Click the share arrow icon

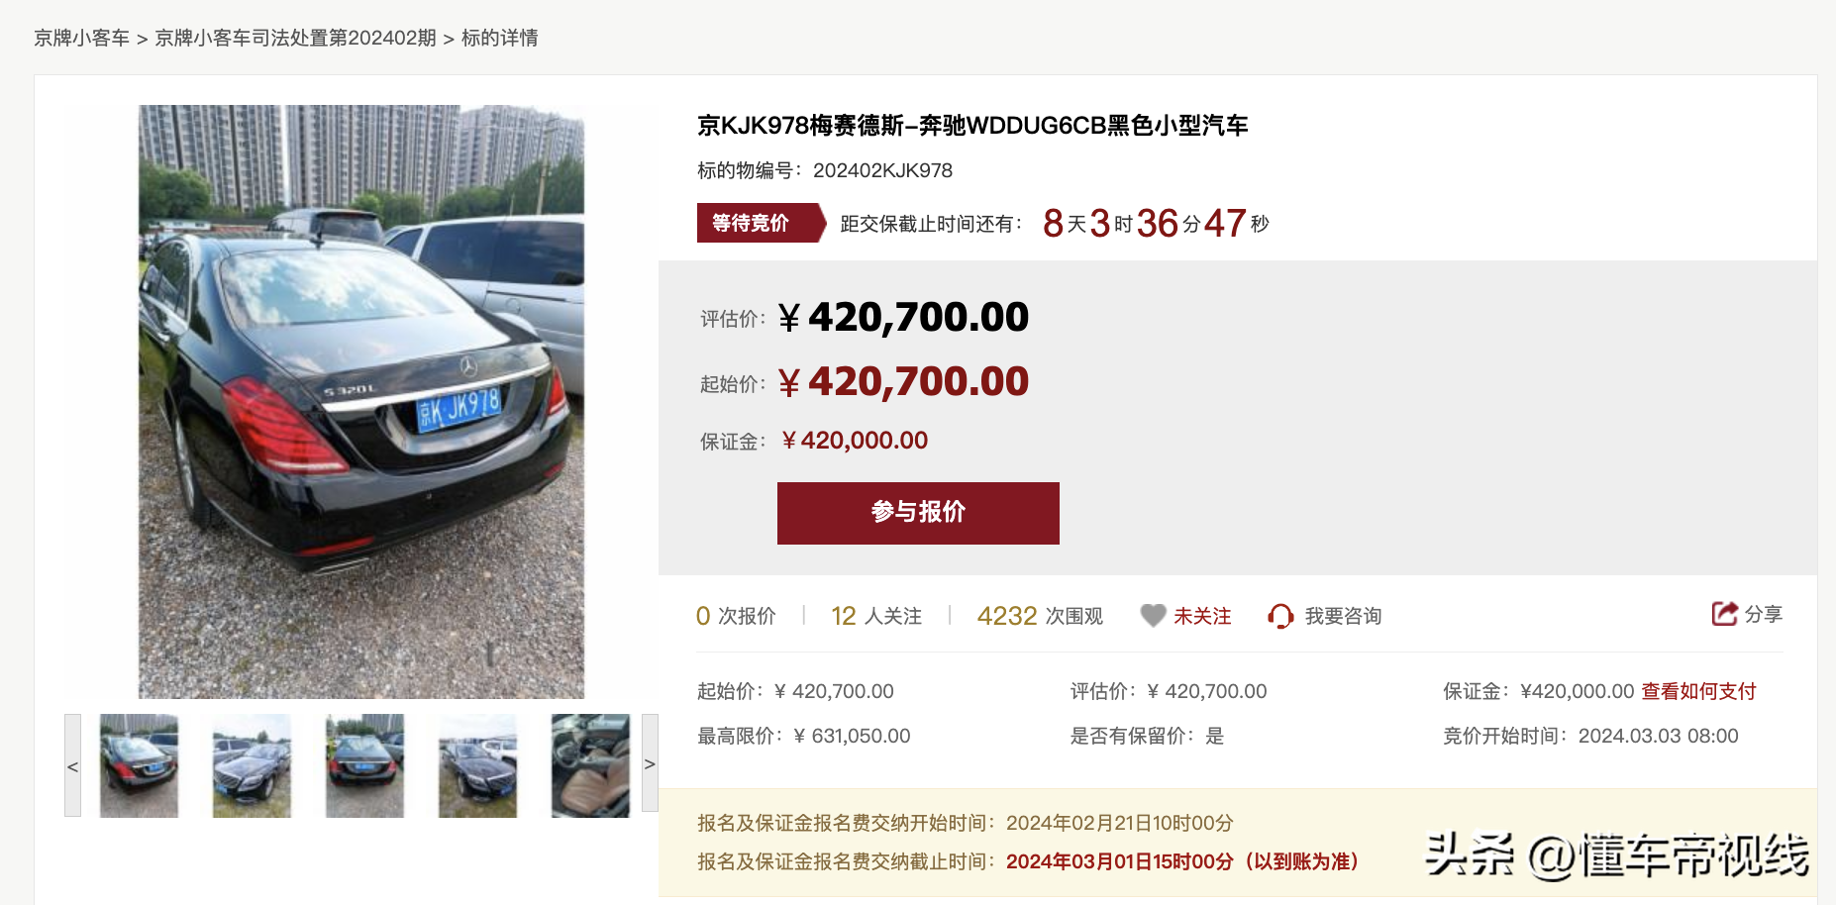(1724, 614)
